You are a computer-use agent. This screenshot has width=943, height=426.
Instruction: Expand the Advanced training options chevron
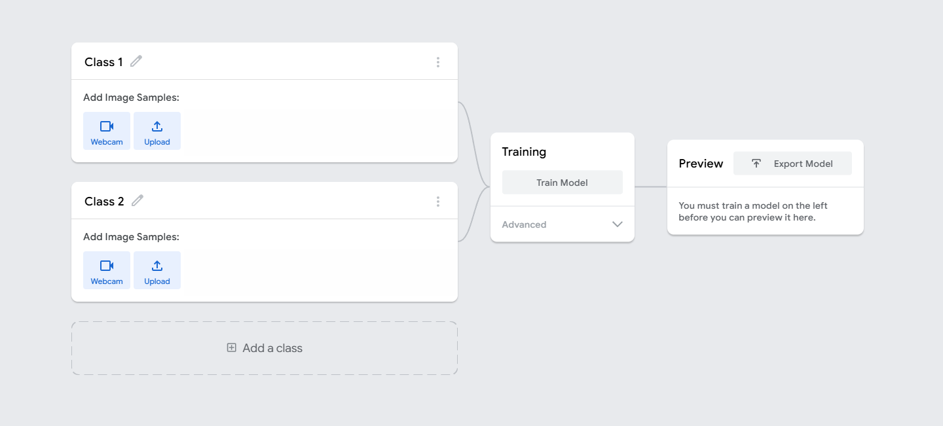(x=617, y=224)
